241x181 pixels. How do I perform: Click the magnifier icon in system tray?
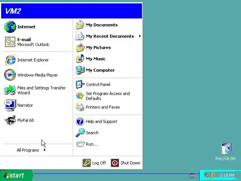pyautogui.click(x=213, y=175)
